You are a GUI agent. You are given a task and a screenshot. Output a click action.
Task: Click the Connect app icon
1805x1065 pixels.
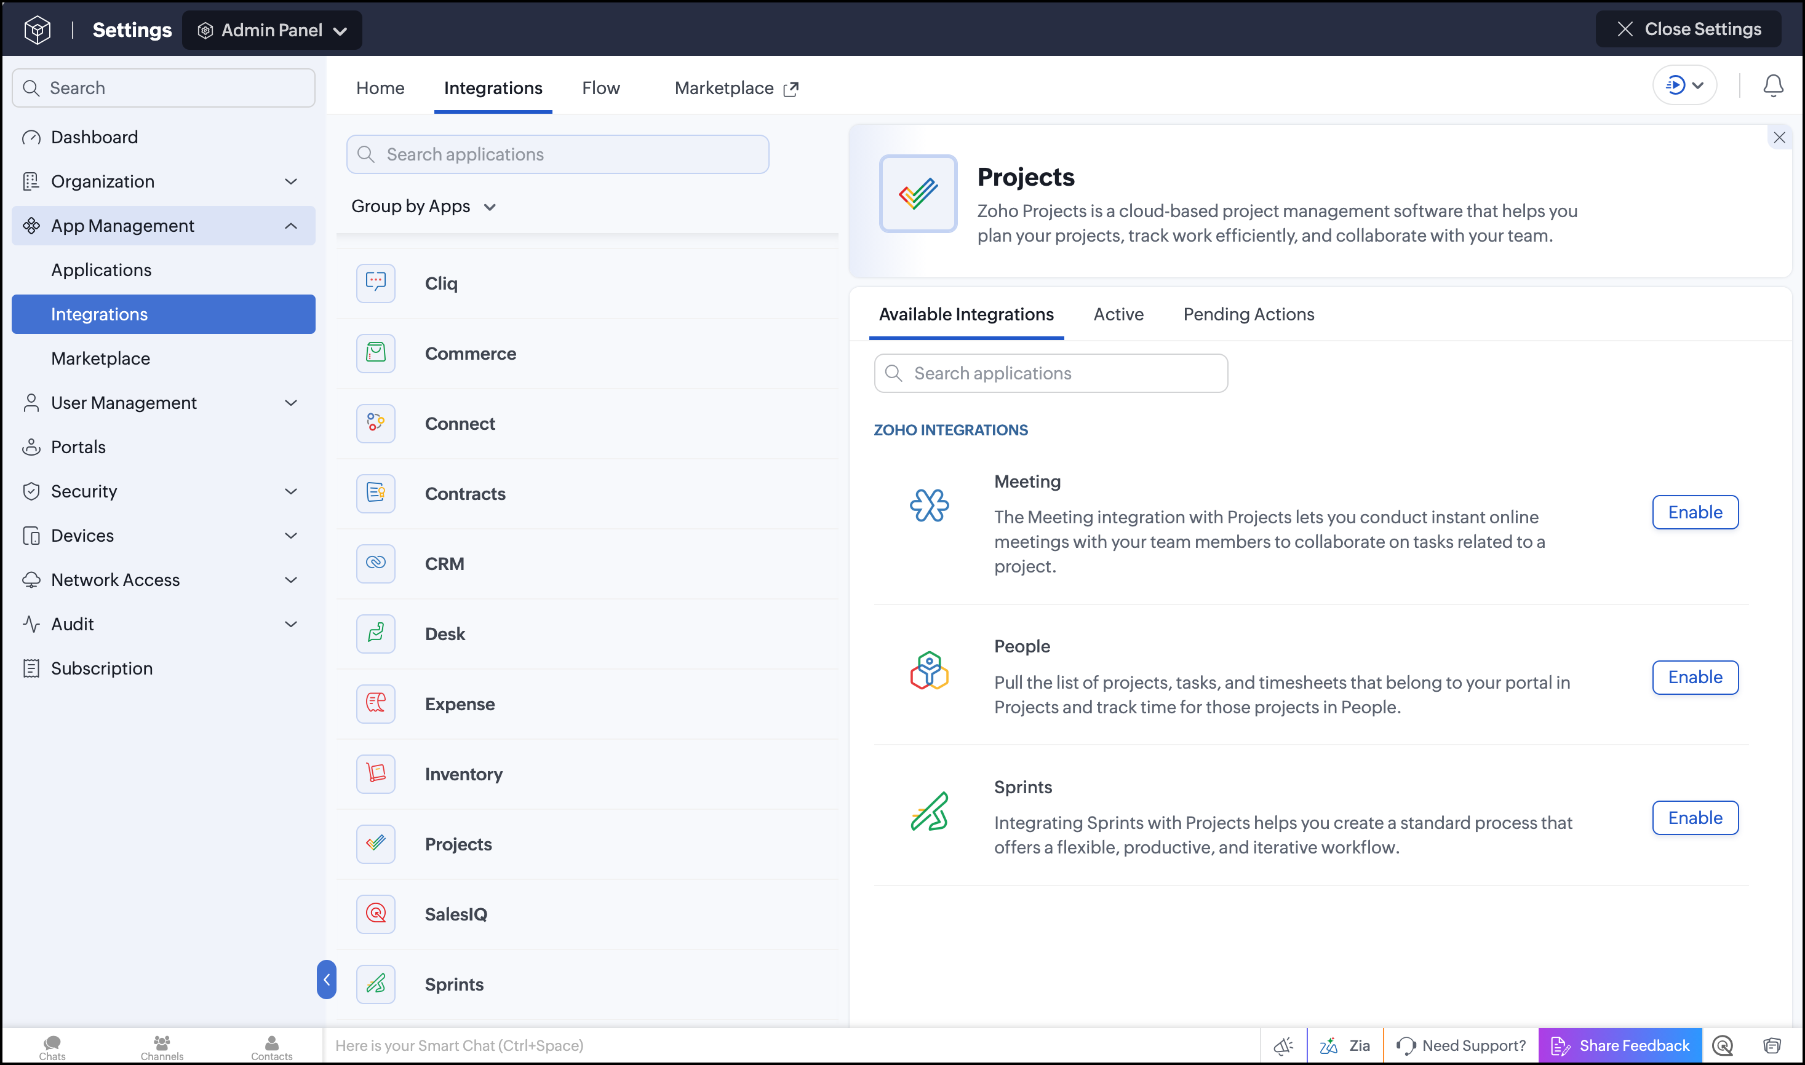click(x=375, y=424)
